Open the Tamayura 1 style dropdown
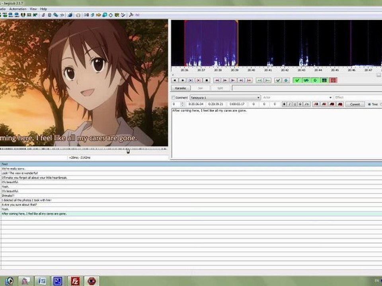Image resolution: width=382 pixels, height=286 pixels. 225,98
